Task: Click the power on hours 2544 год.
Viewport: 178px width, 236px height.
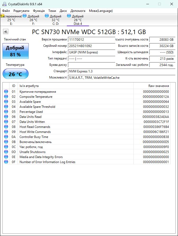Action: (162, 65)
